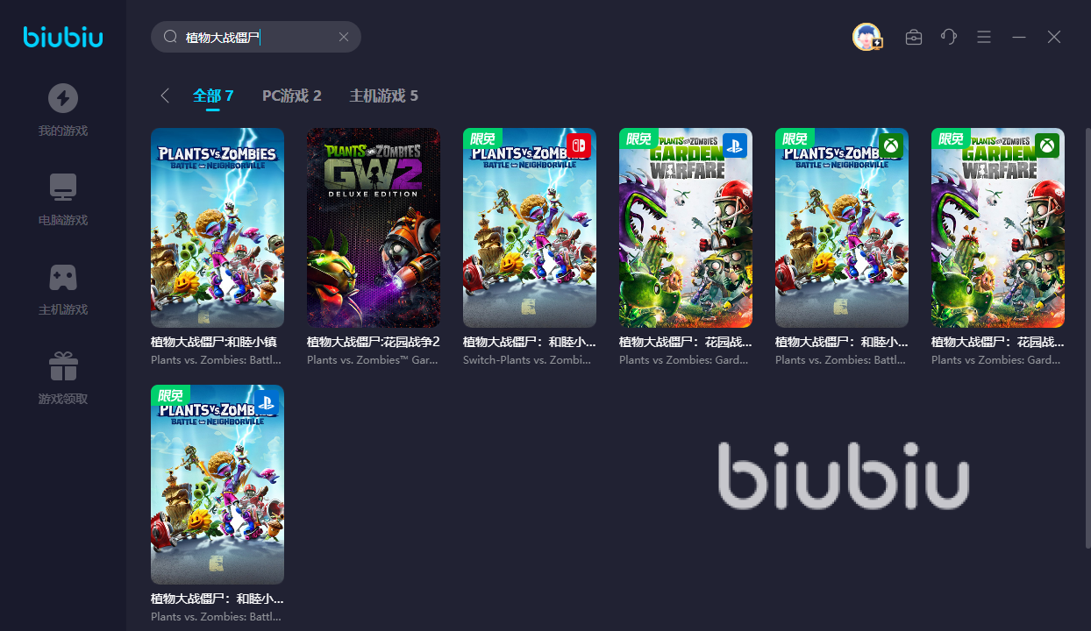This screenshot has height=631, width=1091.
Task: Select the Nintendo Switch 和睦小镇 game cover
Action: 530,228
